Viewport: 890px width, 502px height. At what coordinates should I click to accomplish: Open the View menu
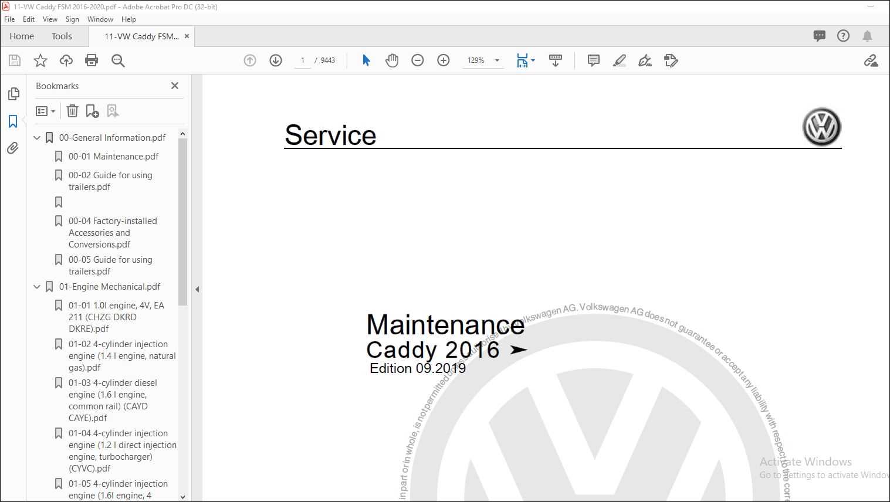50,19
